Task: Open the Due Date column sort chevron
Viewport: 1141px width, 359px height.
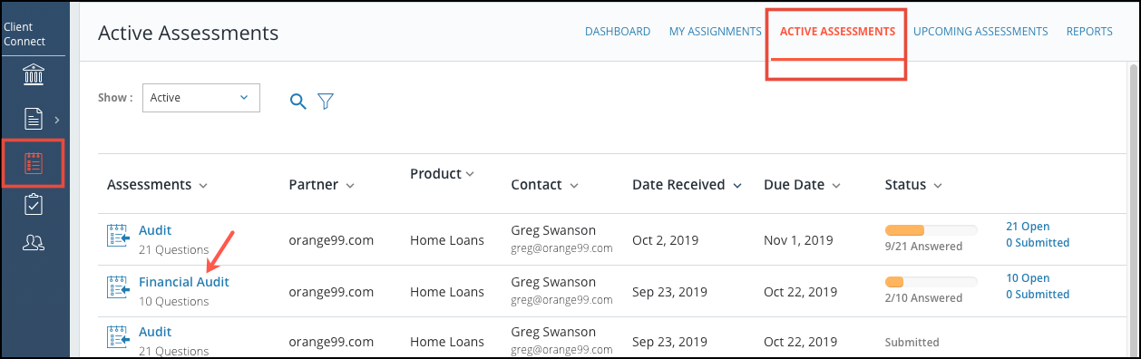Action: [836, 186]
